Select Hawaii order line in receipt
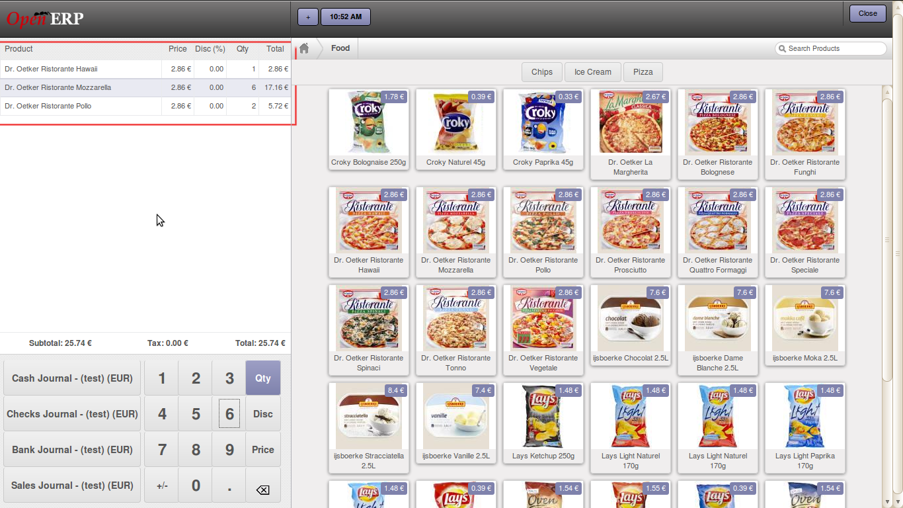Viewport: 903px width, 508px height. pyautogui.click(x=145, y=69)
